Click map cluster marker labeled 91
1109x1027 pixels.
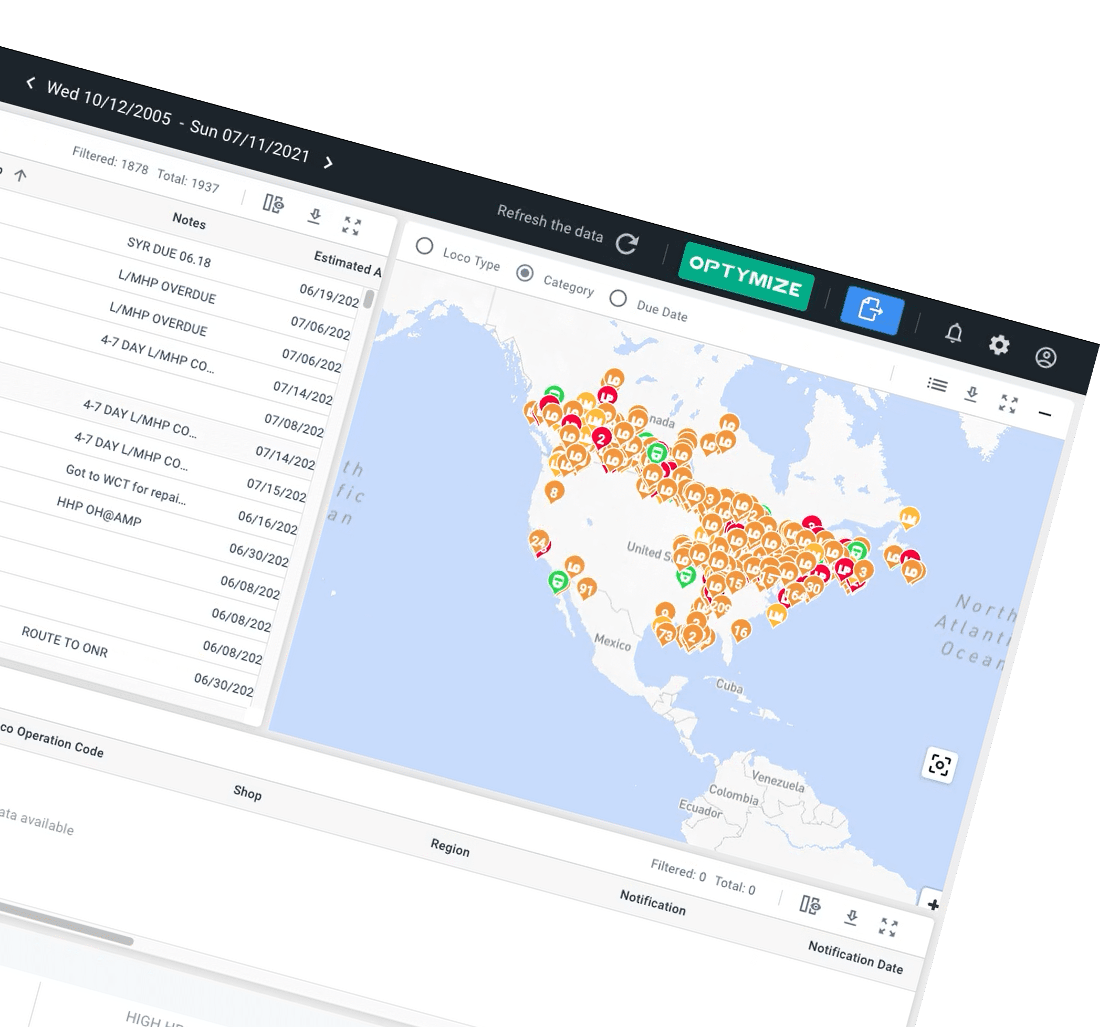click(587, 588)
